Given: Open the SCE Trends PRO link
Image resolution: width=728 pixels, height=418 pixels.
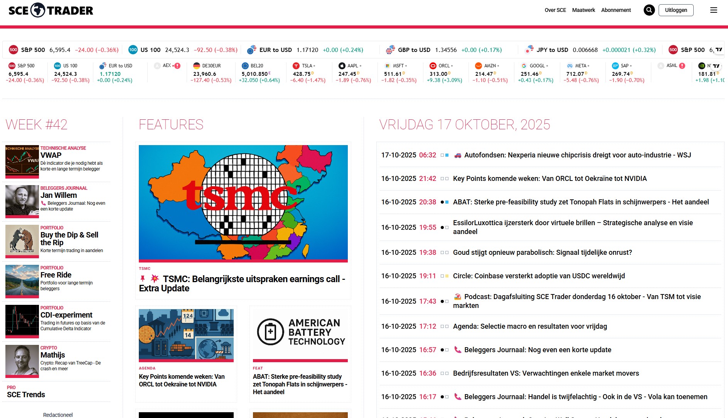Looking at the screenshot, I should click(x=26, y=395).
